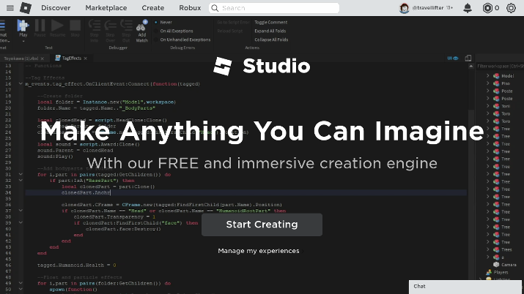
Task: Collapse the code fold at line 31
Action: 21,174
